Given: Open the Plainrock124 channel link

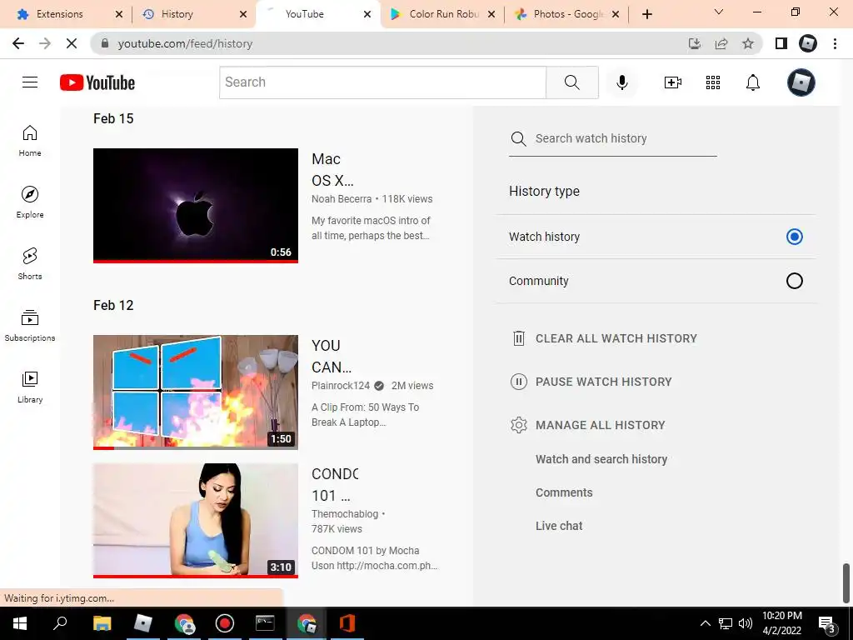Looking at the screenshot, I should click(x=341, y=386).
